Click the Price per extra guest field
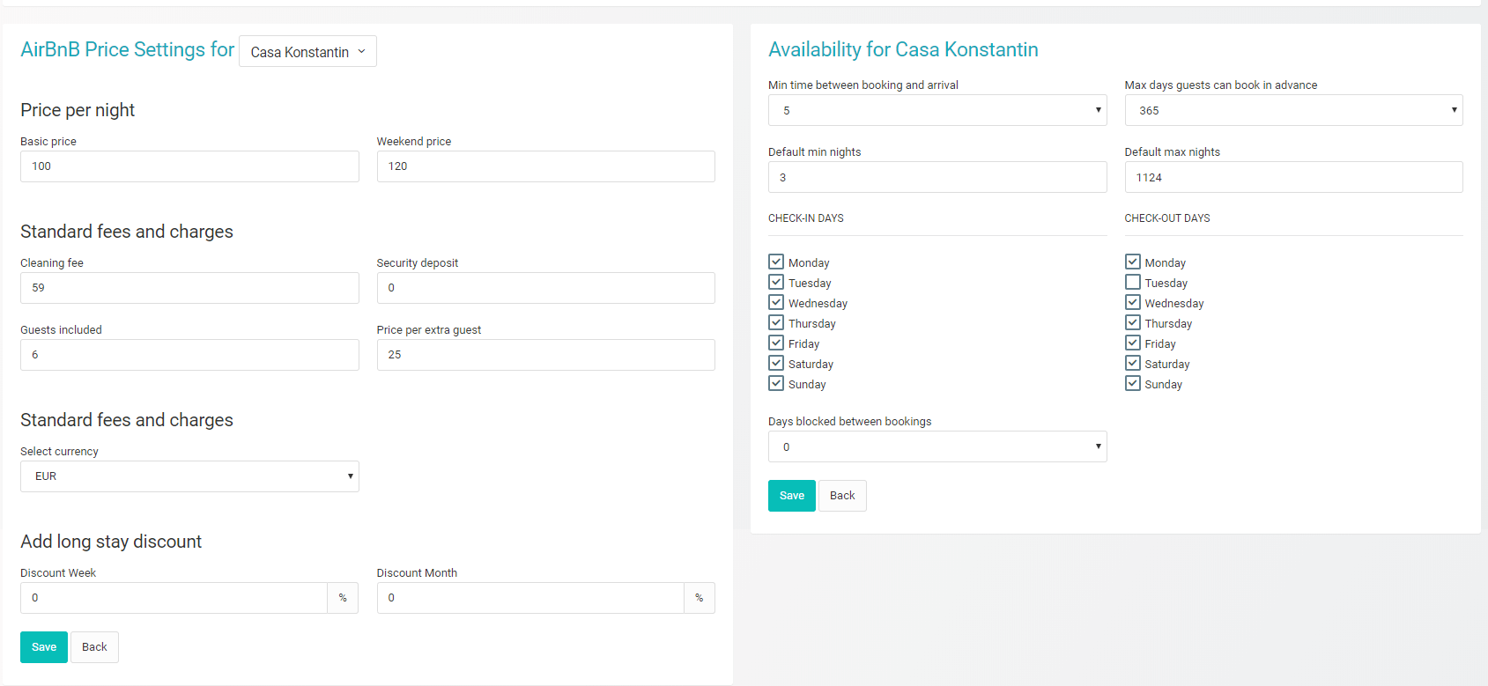Viewport: 1488px width, 686px height. tap(545, 355)
